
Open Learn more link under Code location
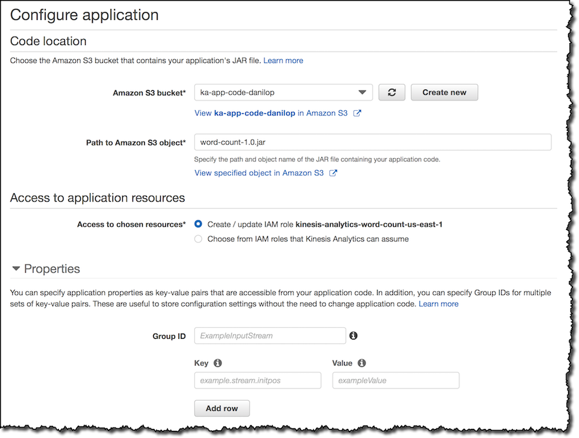(x=283, y=61)
